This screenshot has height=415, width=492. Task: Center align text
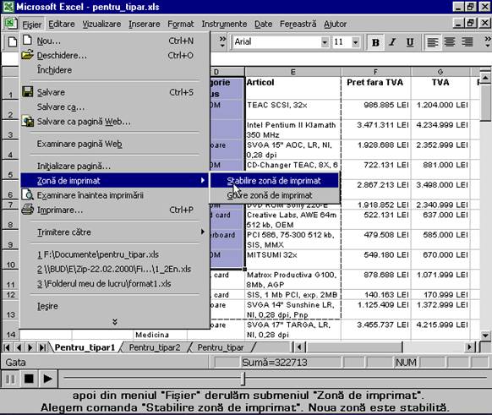(450, 42)
